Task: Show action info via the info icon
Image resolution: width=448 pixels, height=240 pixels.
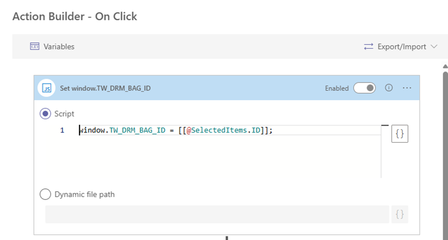Action: pos(389,88)
